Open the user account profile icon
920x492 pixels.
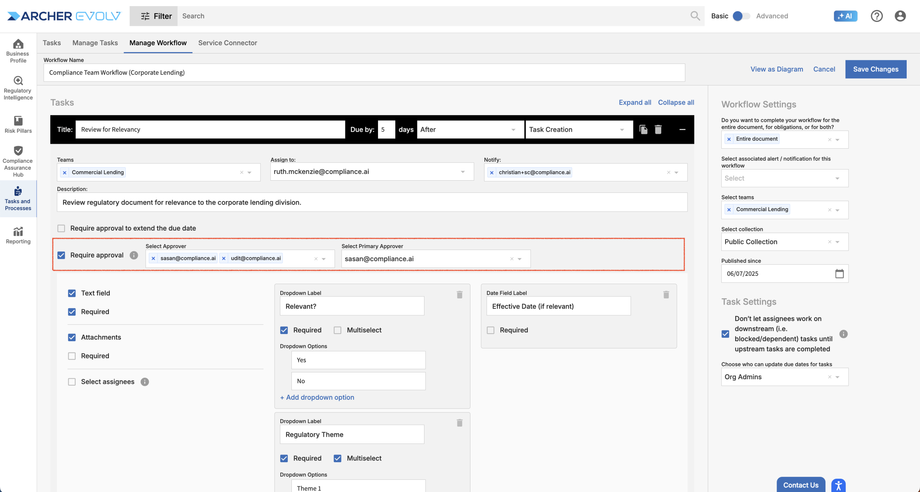click(900, 16)
